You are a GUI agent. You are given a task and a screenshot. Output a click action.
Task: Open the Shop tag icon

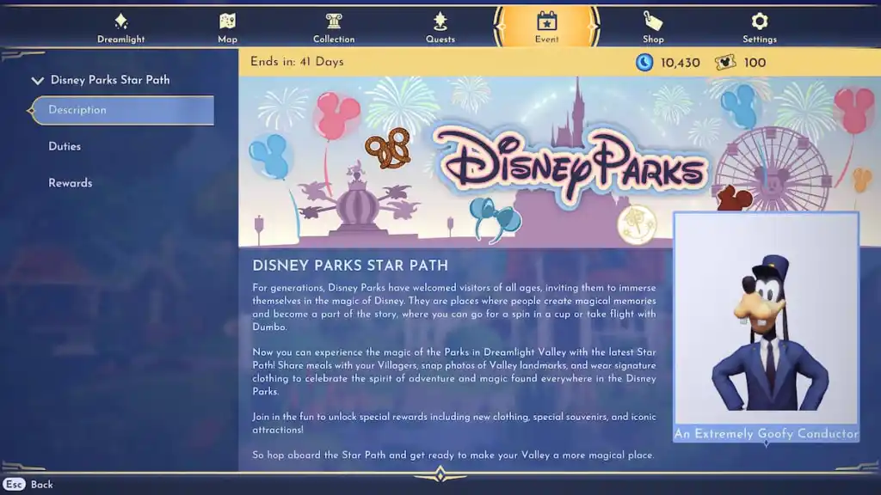[x=653, y=21]
